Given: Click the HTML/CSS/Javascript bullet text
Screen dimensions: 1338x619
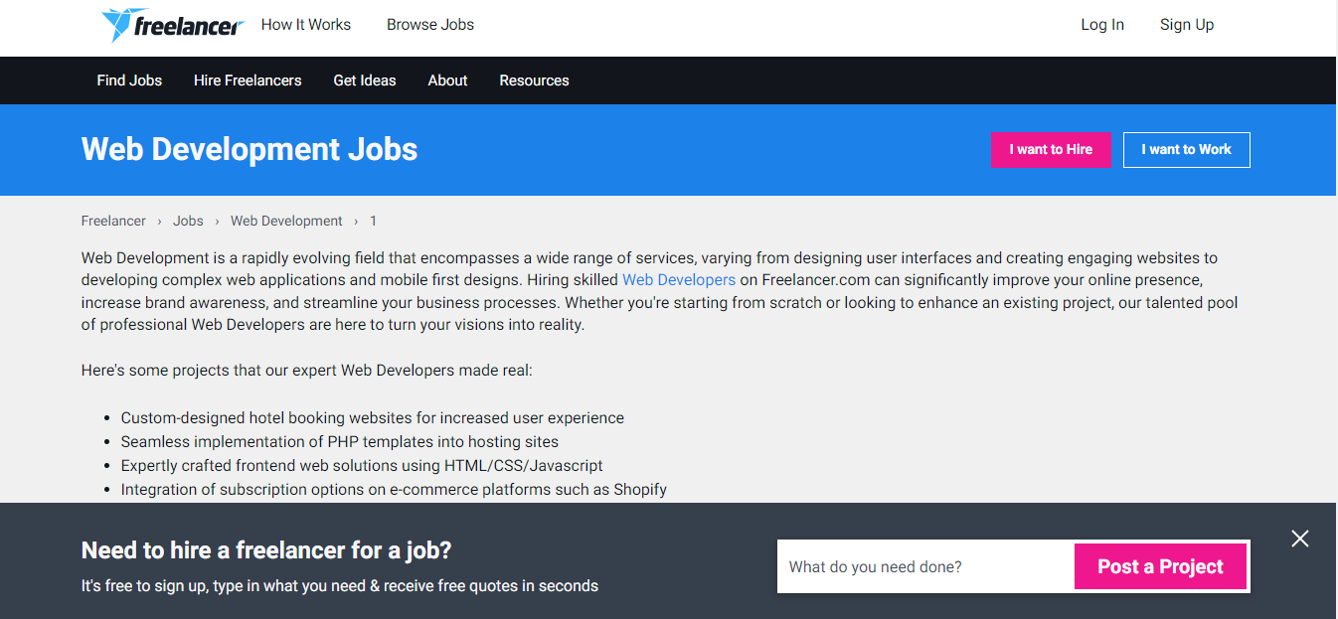Looking at the screenshot, I should click(x=362, y=466).
